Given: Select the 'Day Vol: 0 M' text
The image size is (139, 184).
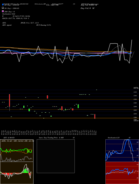Looking at the screenshot, I should point(87,8).
